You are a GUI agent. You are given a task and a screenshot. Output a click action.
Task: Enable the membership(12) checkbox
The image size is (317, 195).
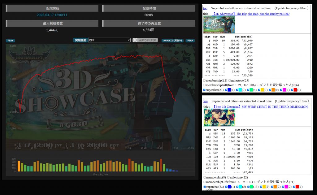point(204,80)
